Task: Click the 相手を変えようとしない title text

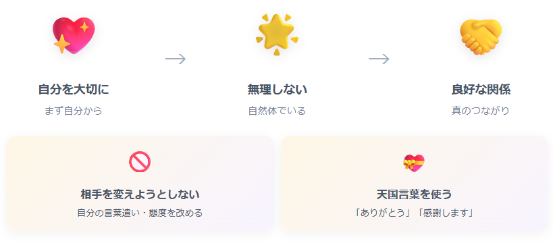Action: (140, 194)
